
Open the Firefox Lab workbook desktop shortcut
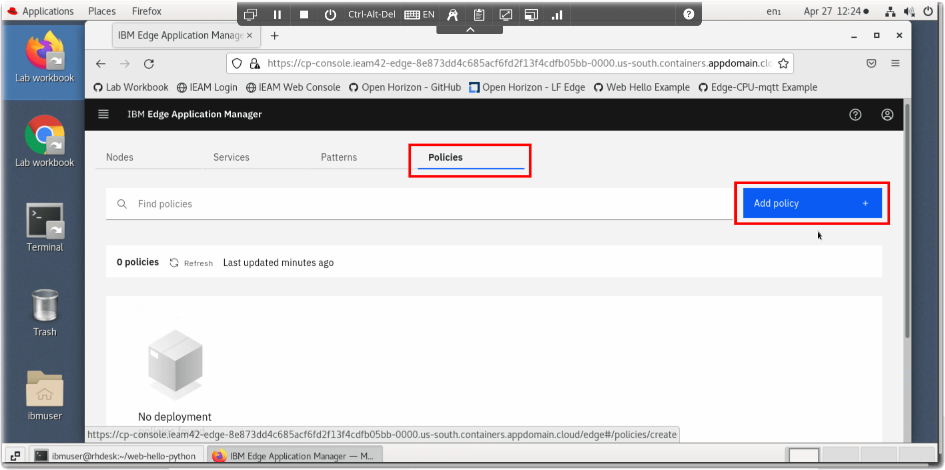click(45, 57)
